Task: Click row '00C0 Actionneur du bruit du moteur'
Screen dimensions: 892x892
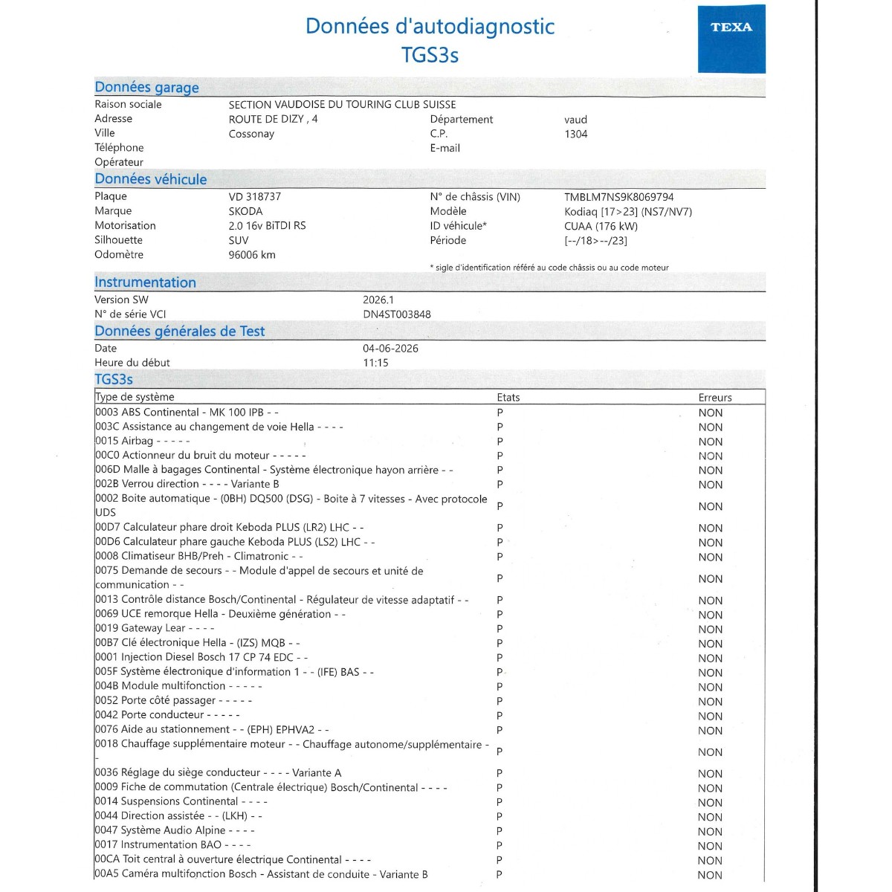Action: [x=430, y=456]
